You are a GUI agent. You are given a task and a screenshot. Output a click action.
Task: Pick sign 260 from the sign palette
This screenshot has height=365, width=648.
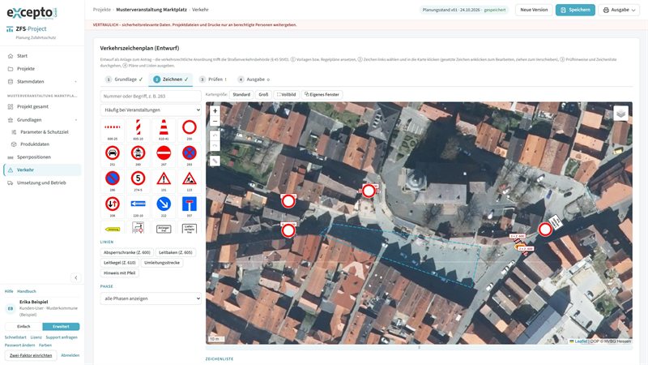click(138, 156)
